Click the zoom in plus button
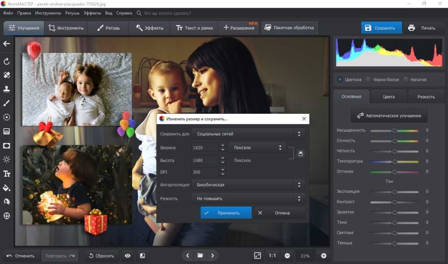Screen dimensions: 448x264 (323, 255)
